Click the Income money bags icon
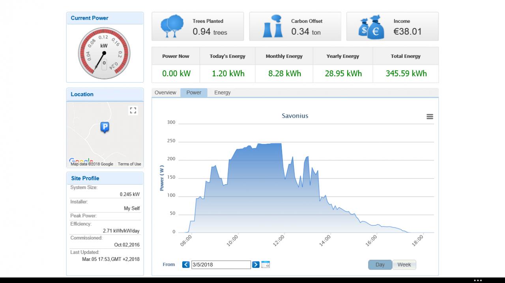 click(x=371, y=27)
